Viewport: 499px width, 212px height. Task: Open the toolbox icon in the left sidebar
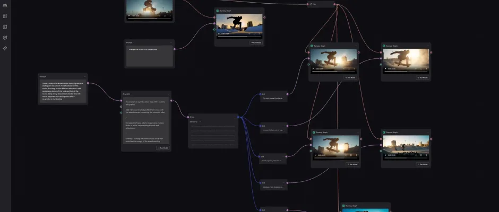click(x=5, y=5)
